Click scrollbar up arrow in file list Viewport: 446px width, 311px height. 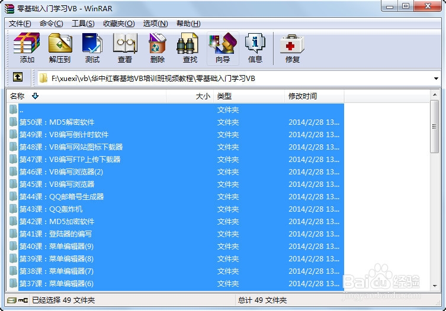click(435, 94)
